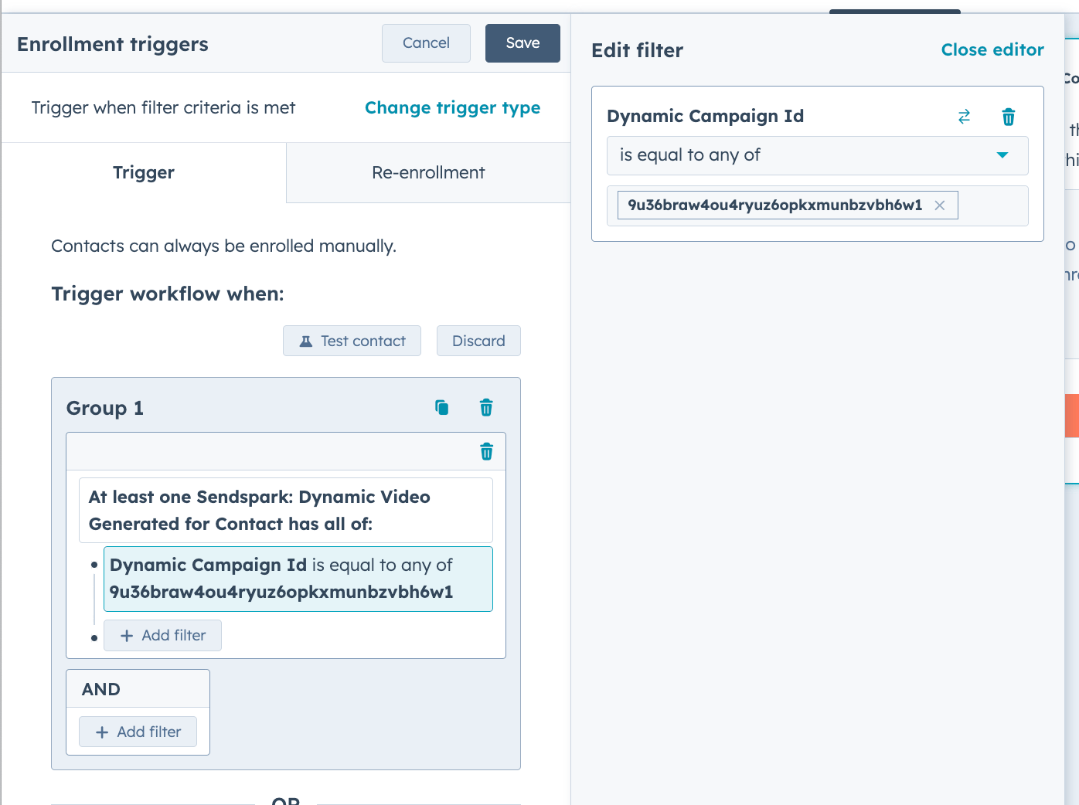Image resolution: width=1079 pixels, height=805 pixels.
Task: Click Change trigger type link
Action: click(x=452, y=108)
